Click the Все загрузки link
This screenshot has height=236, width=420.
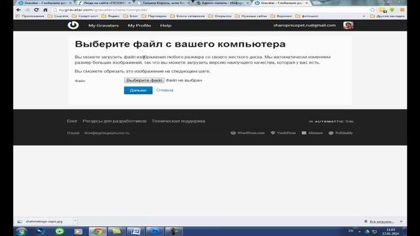coord(381,222)
